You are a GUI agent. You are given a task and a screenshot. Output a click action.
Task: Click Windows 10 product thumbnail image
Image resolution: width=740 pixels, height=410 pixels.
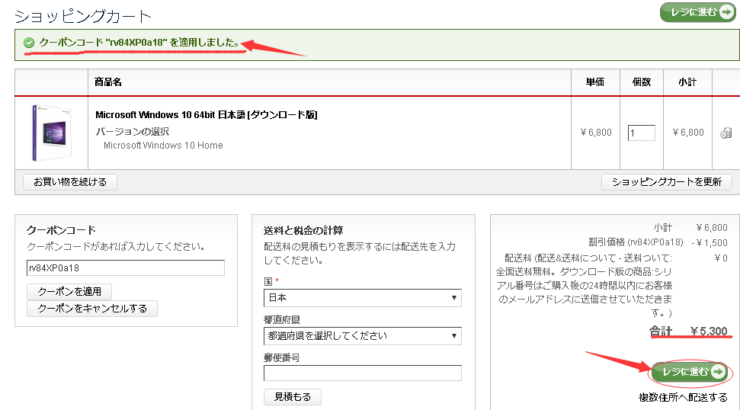[51, 133]
